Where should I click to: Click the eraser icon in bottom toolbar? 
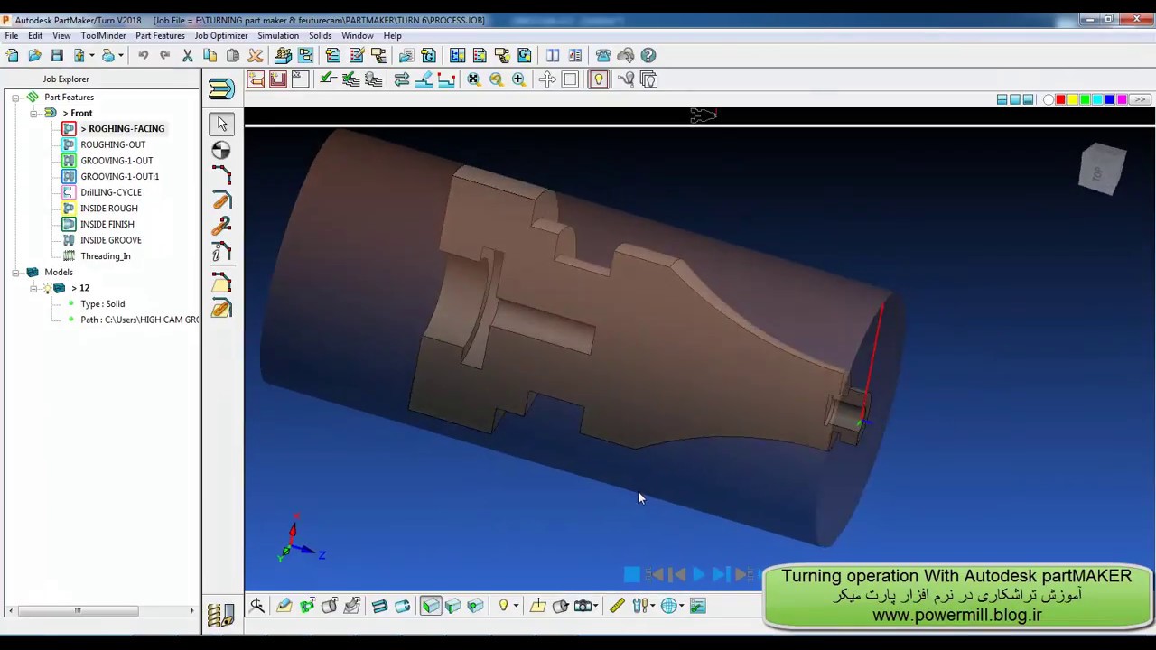[284, 606]
